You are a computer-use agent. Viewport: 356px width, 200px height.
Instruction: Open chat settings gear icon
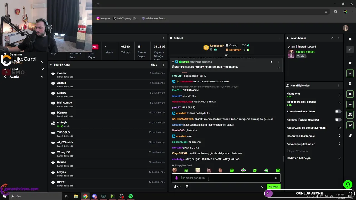(x=262, y=187)
